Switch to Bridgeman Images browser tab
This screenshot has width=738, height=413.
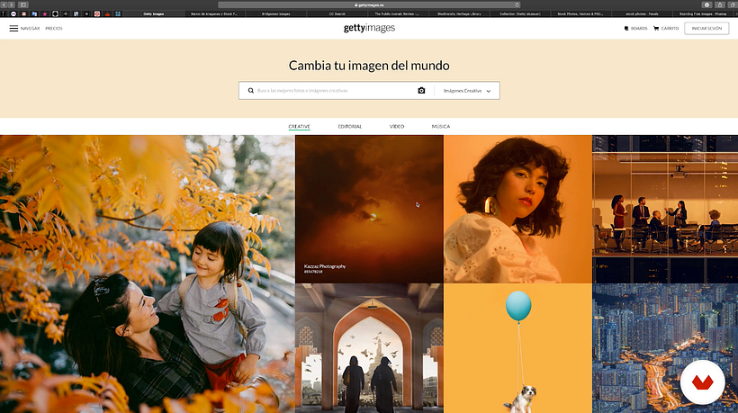tap(275, 14)
